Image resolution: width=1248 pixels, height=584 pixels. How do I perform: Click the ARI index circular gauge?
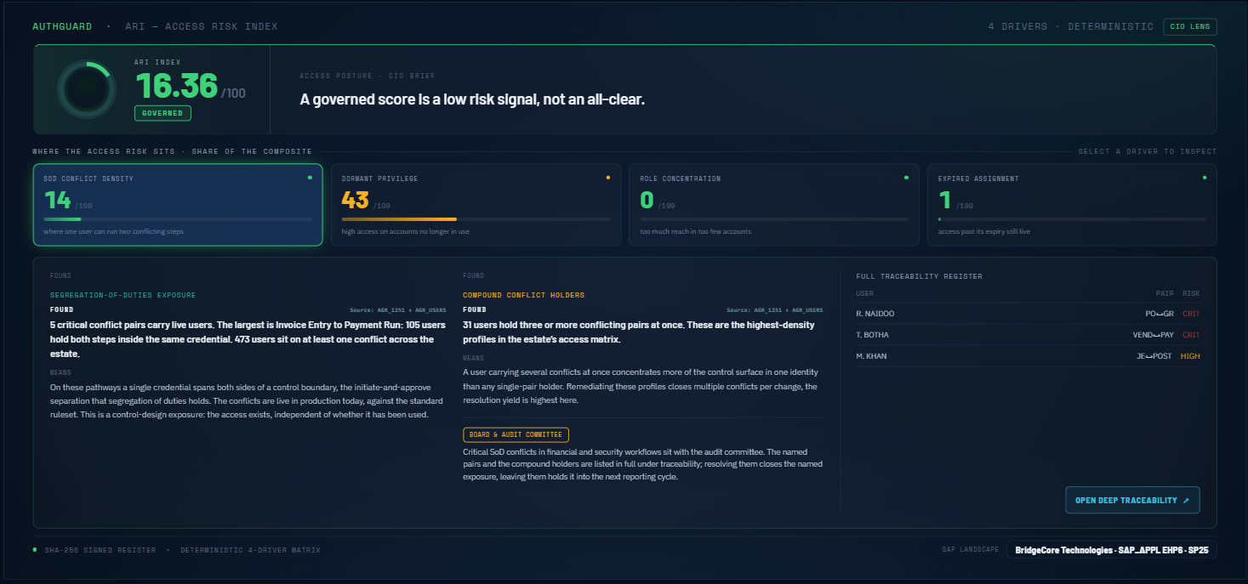tap(86, 89)
